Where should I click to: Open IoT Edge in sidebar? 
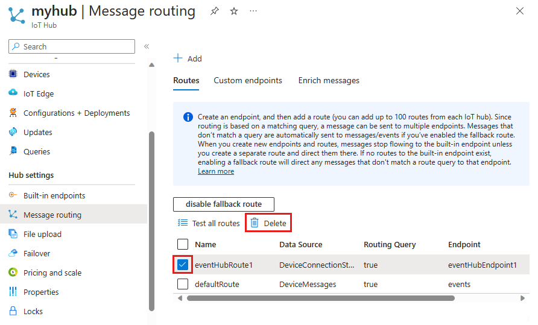click(38, 93)
